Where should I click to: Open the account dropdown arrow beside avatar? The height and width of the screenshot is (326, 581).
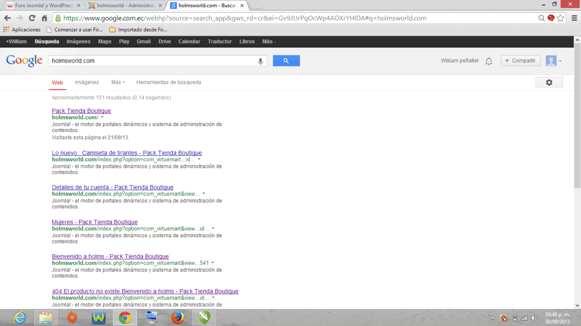[560, 61]
